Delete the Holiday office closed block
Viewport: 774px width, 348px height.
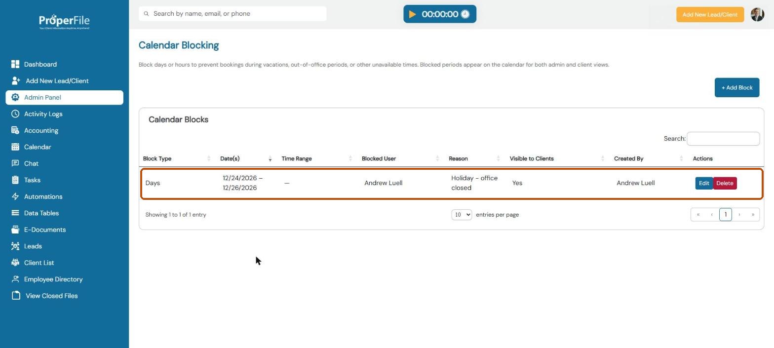click(725, 183)
